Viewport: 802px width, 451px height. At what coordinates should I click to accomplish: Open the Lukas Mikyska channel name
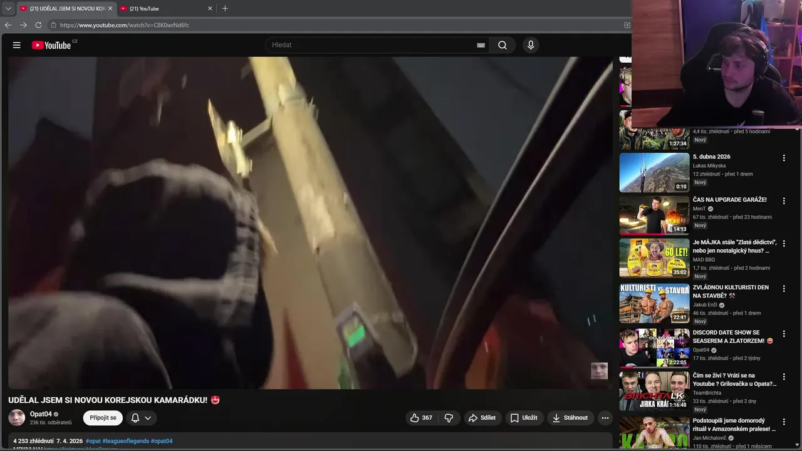tap(709, 166)
